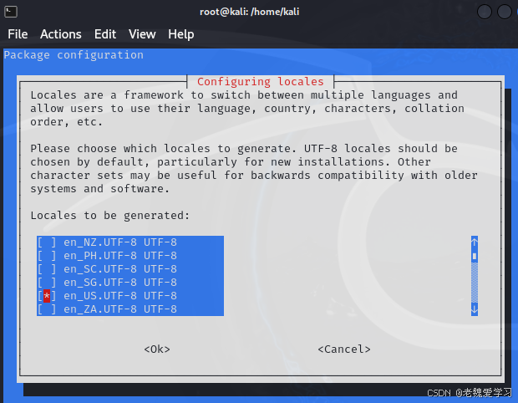Click the locale list scrollbar thumb
The height and width of the screenshot is (403, 518).
coord(475,256)
